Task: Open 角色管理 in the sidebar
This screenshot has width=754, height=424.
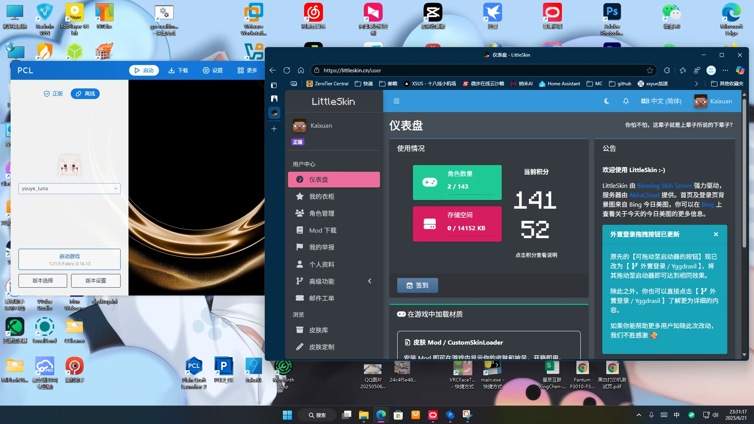Action: coord(334,213)
